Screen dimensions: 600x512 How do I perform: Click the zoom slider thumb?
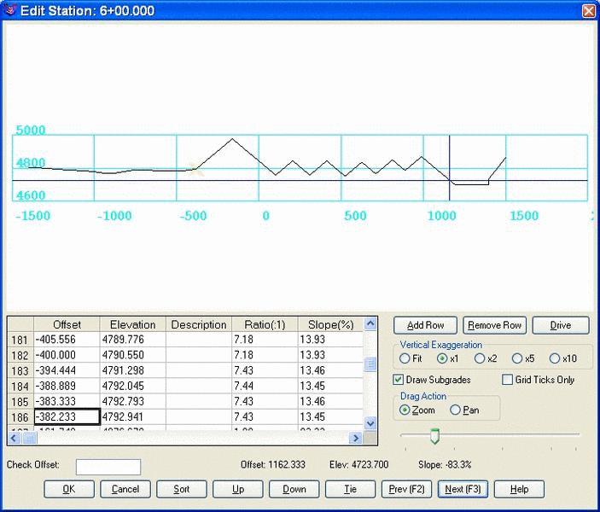click(434, 436)
